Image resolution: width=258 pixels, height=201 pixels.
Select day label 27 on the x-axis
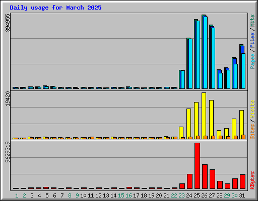point(212,195)
